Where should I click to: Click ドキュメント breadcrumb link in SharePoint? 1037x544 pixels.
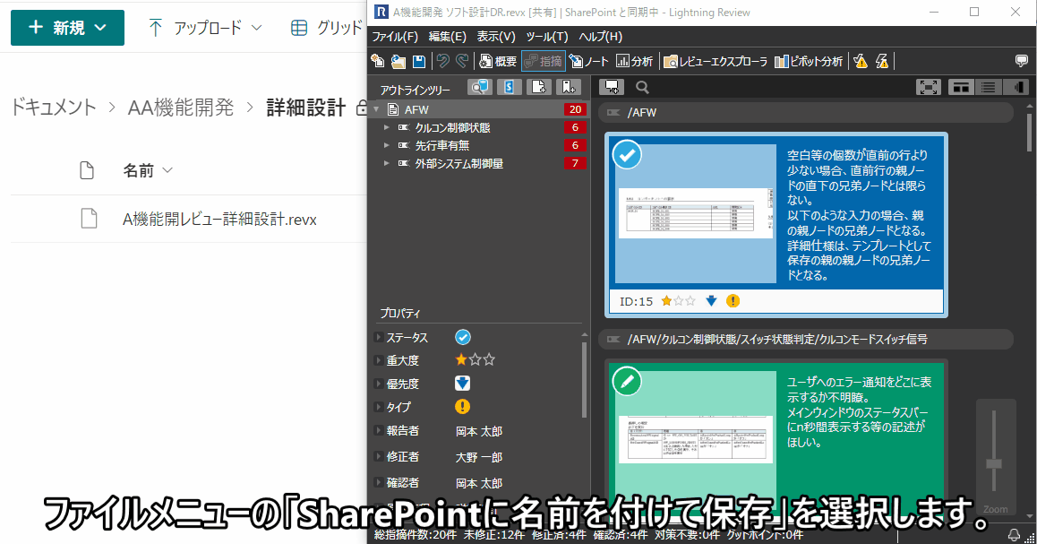(54, 108)
